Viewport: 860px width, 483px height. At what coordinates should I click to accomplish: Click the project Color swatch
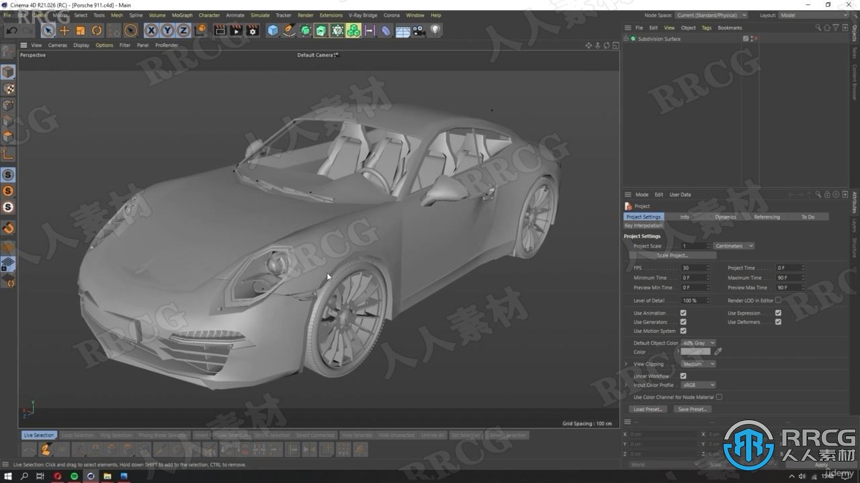pos(696,352)
